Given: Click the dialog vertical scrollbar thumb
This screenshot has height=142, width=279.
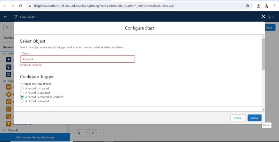Looking at the screenshot, I should coord(263,54).
